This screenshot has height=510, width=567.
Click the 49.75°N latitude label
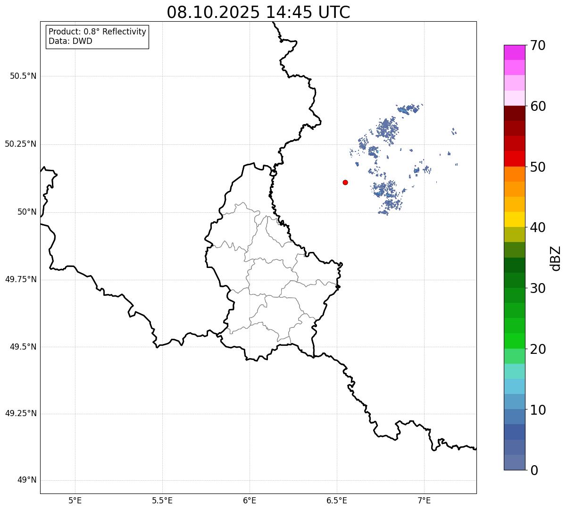(21, 279)
